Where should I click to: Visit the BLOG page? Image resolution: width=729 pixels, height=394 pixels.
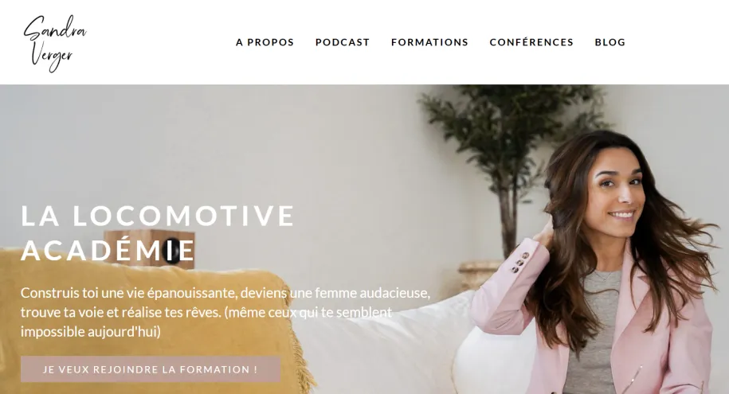point(610,42)
